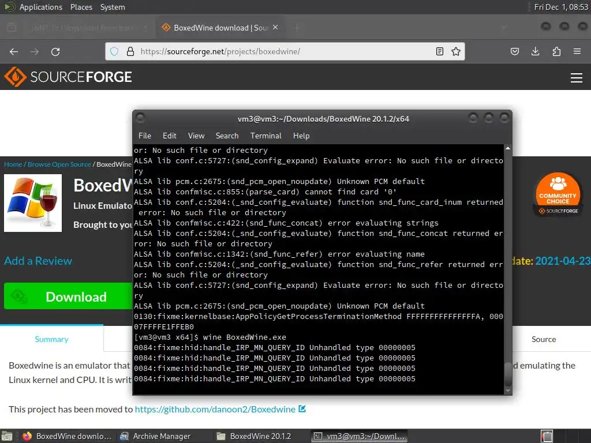Viewport: 591px width, 443px height.
Task: Open a new browser tab
Action: coord(297,28)
